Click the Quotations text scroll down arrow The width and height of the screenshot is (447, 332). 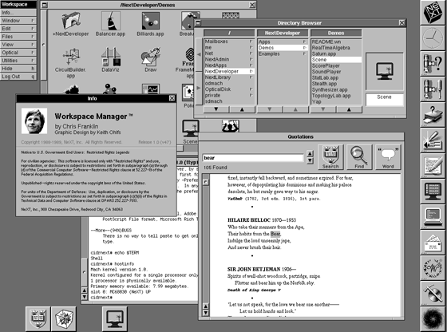point(206,313)
